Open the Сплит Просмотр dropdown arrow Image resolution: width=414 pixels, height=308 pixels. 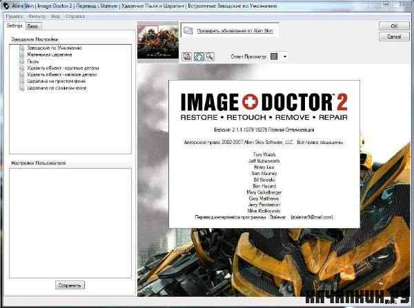284,57
